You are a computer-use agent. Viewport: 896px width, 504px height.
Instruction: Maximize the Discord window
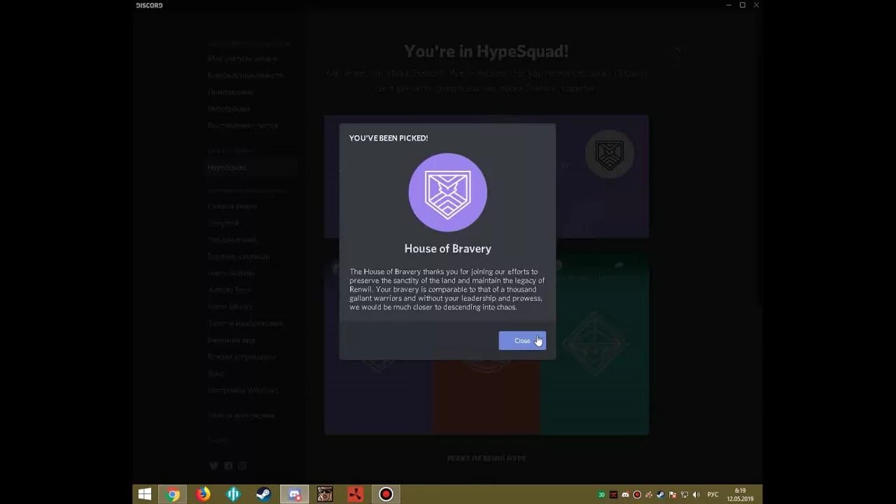point(743,5)
